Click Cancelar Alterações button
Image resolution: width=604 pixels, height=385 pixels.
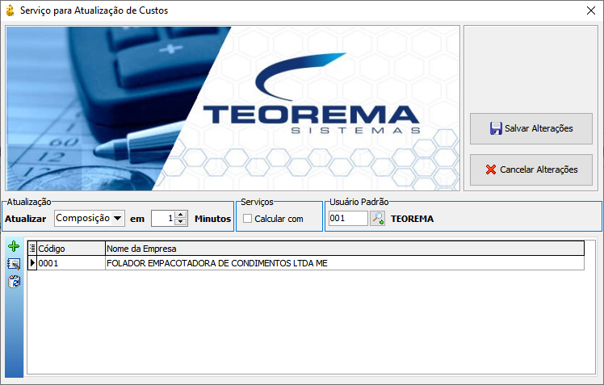pos(531,169)
